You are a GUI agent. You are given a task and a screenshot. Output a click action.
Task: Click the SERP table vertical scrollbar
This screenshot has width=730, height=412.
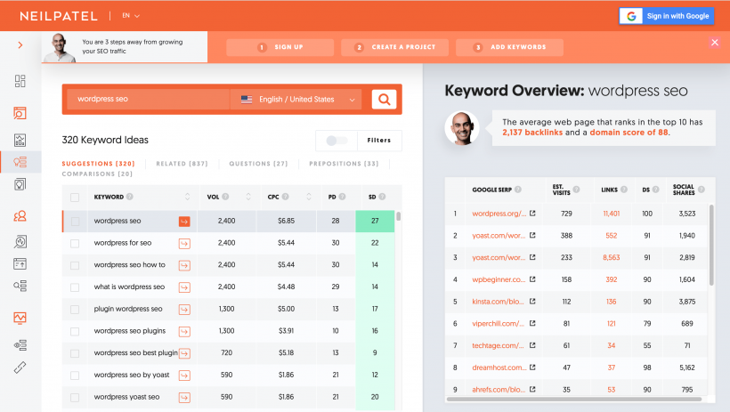[711, 245]
